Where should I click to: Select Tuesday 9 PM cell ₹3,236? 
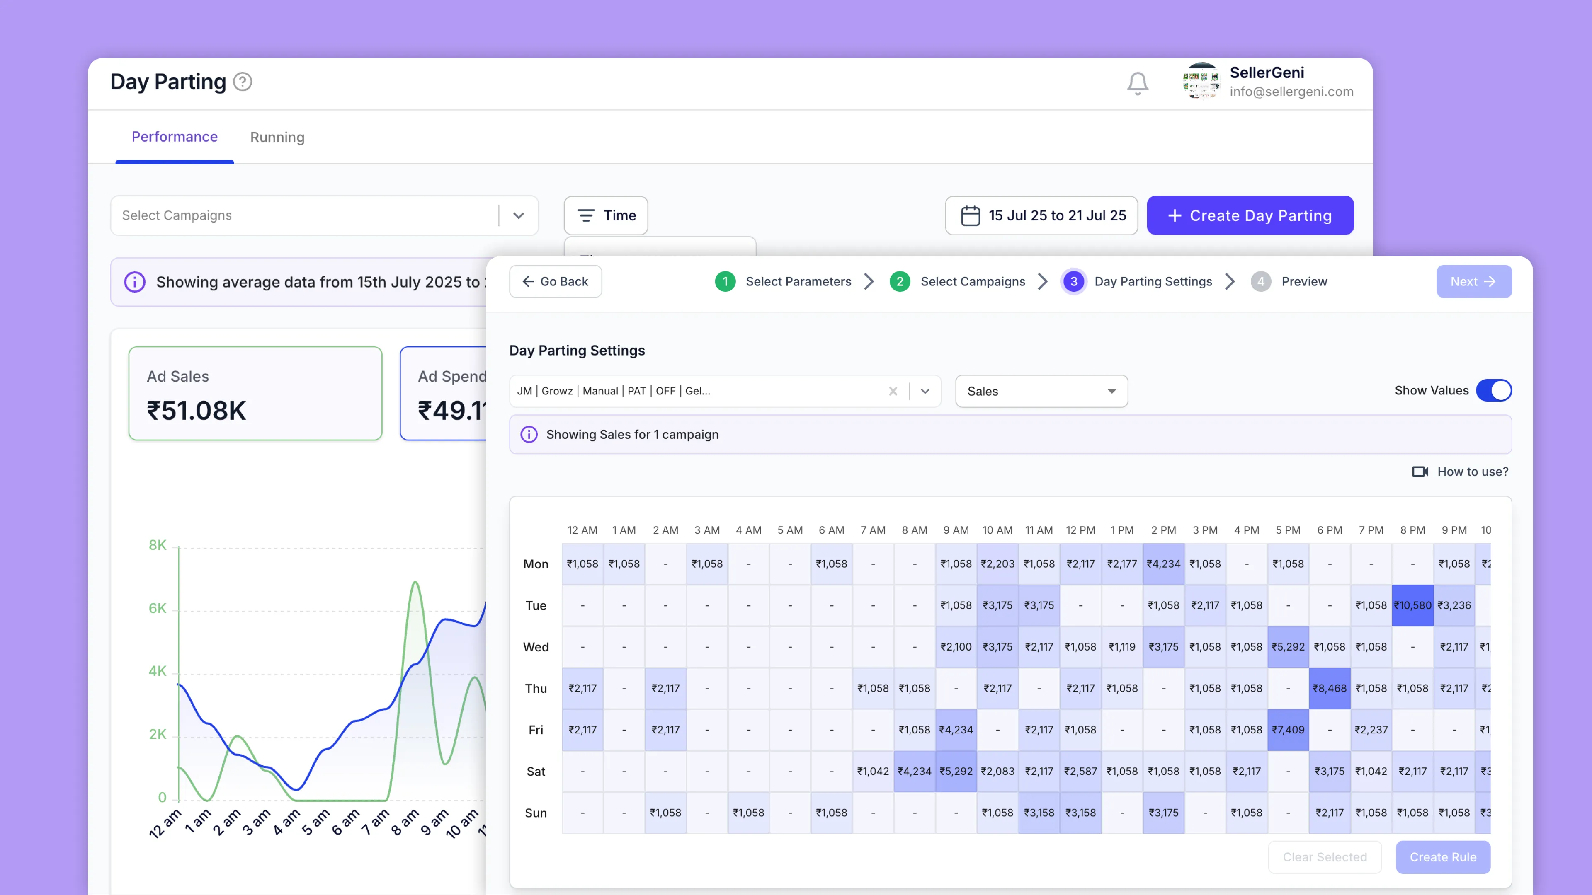1454,605
